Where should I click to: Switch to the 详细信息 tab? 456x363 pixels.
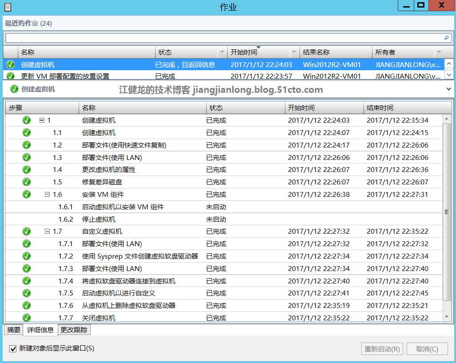point(40,330)
